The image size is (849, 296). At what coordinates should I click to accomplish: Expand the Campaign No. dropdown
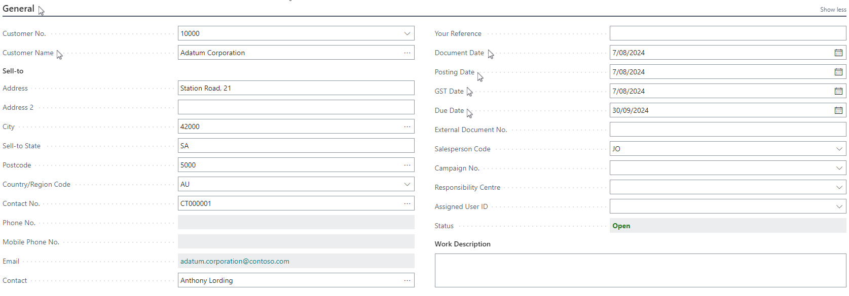839,168
